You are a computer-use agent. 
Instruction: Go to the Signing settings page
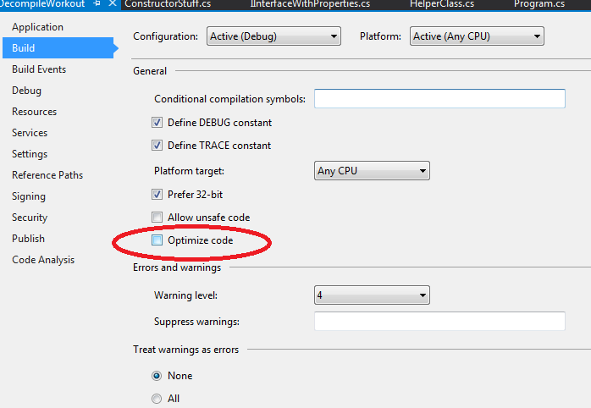click(x=29, y=196)
